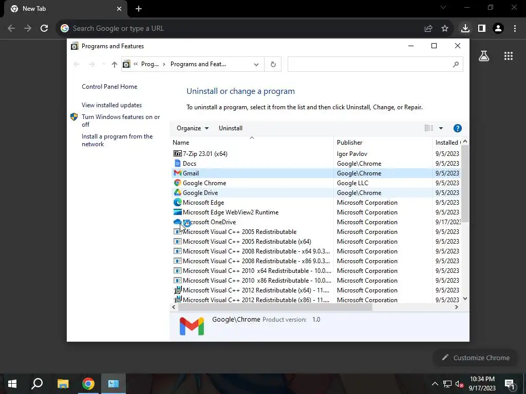This screenshot has width=526, height=394.
Task: Click Programs and Feat... breadcrumb
Action: coord(198,64)
